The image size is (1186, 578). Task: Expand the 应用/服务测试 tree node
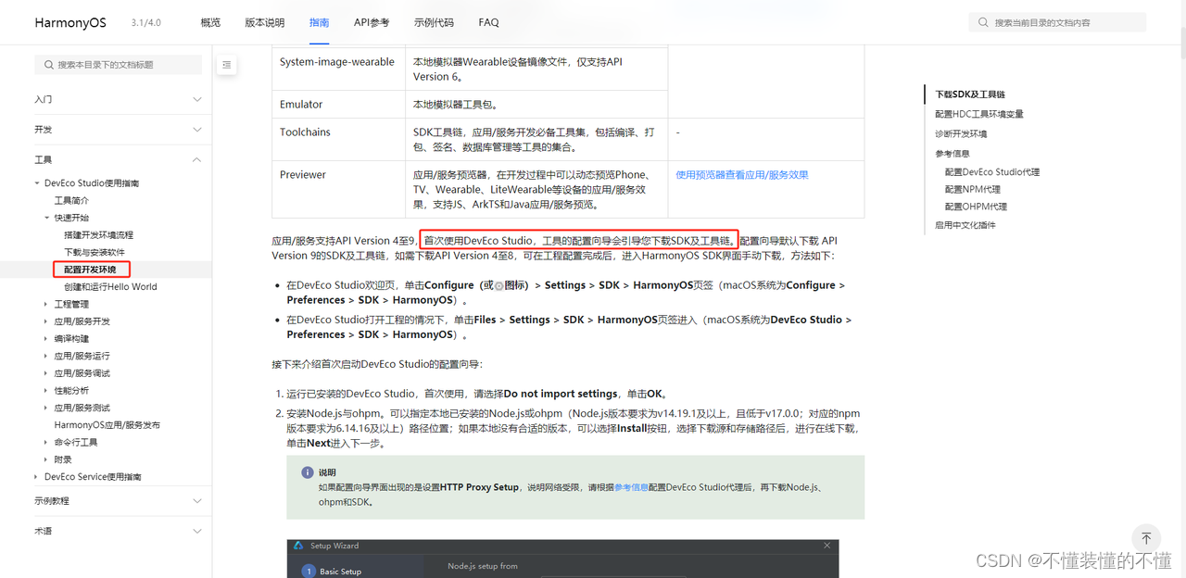click(x=46, y=408)
